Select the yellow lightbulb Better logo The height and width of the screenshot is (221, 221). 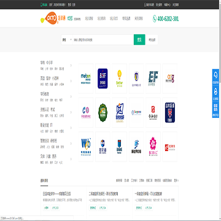pos(120,79)
